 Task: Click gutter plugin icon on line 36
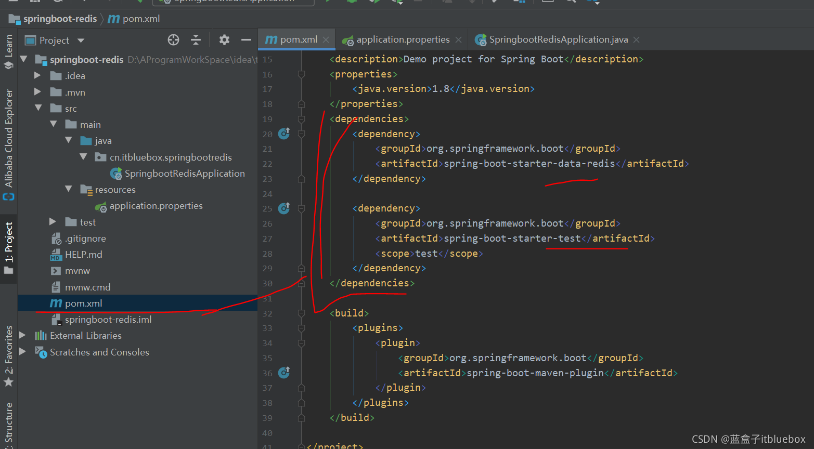pyautogui.click(x=284, y=373)
